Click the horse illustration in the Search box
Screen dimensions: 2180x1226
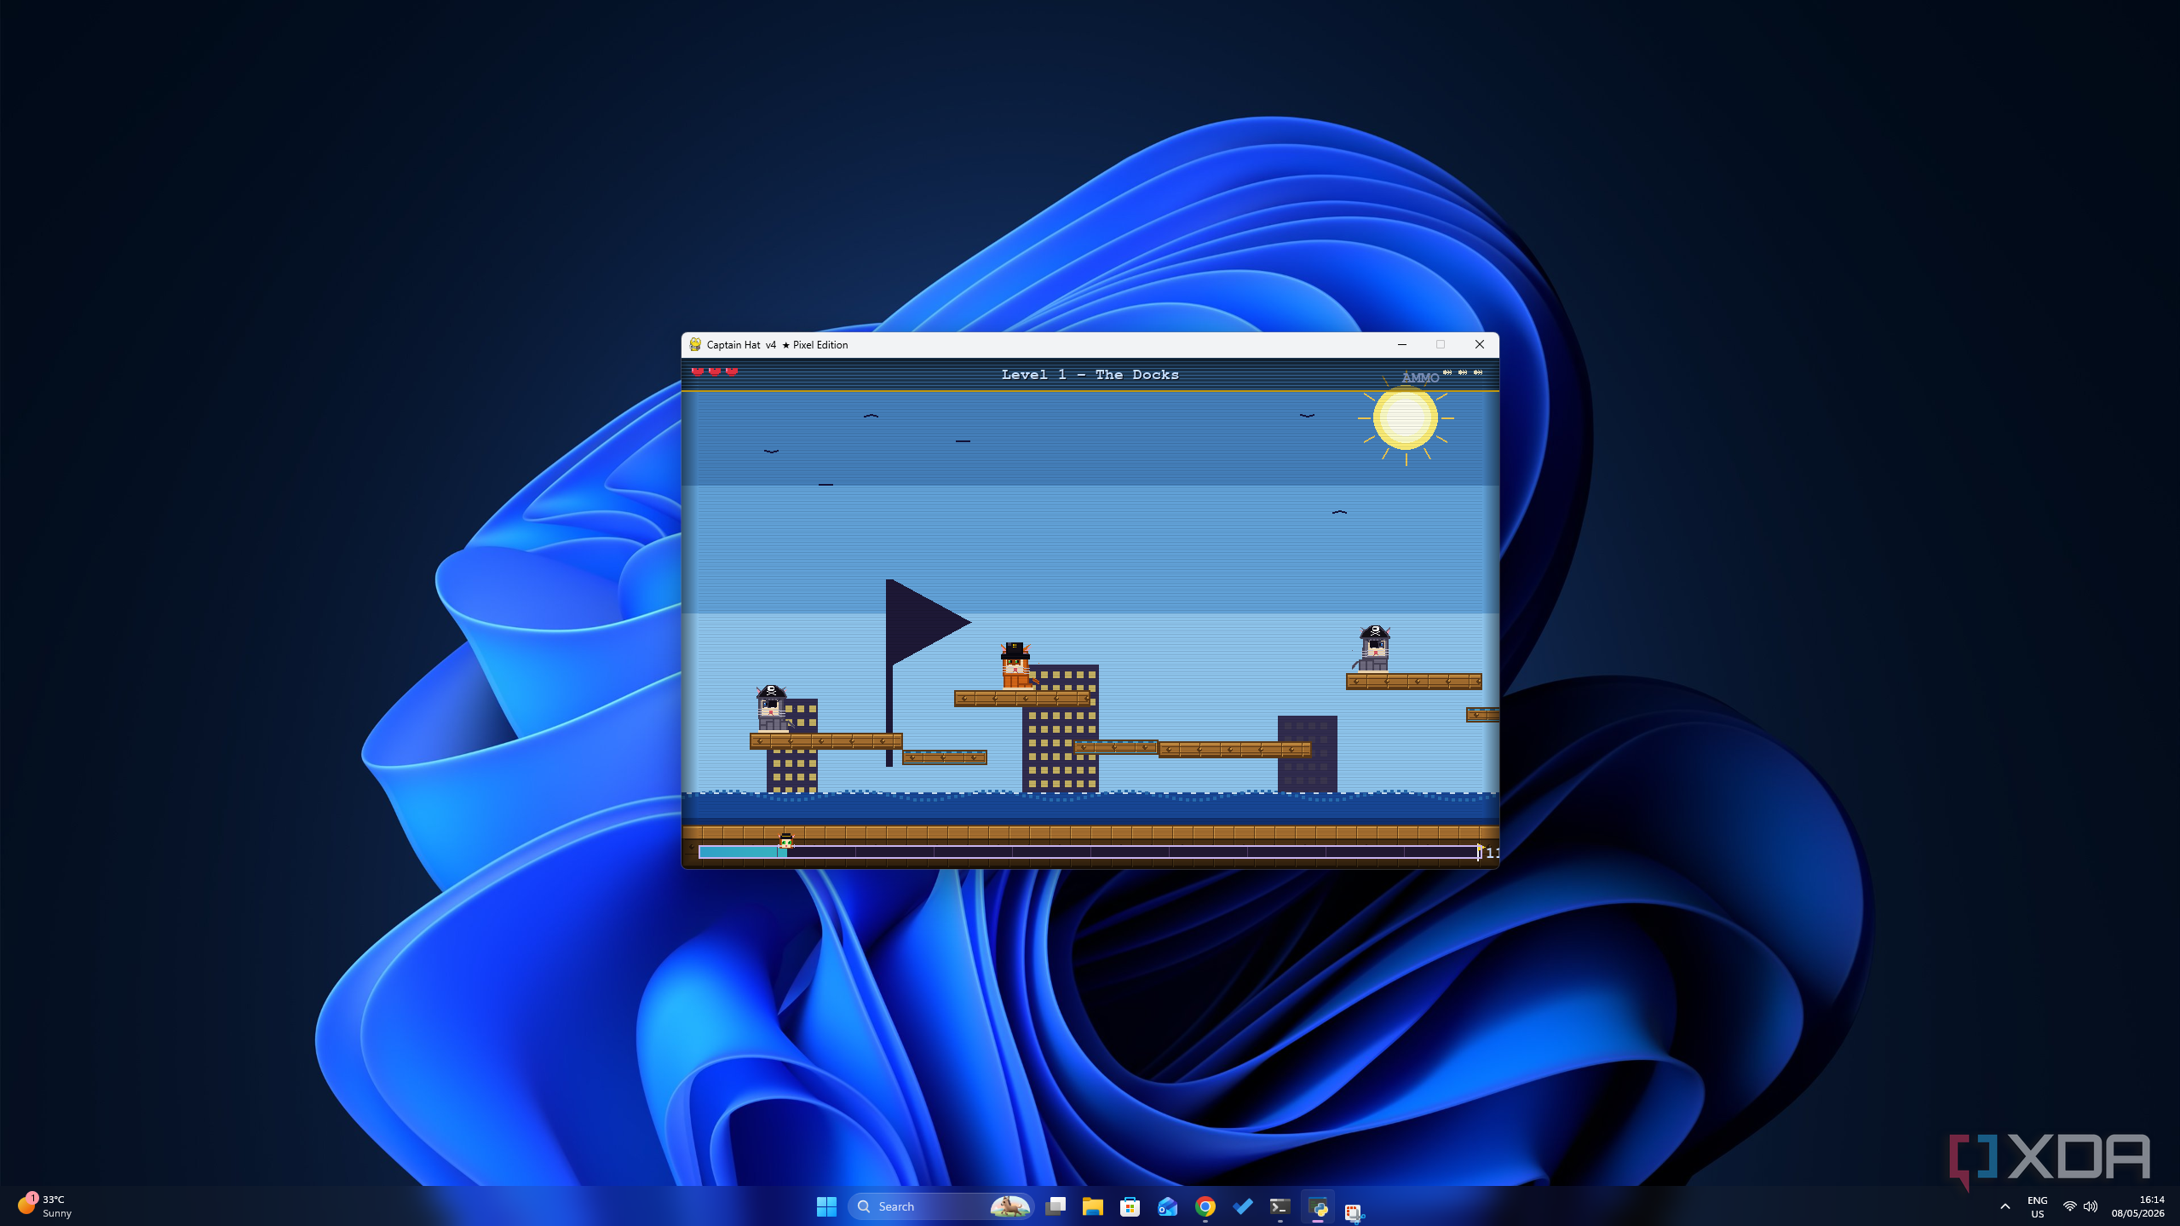pyautogui.click(x=1010, y=1206)
